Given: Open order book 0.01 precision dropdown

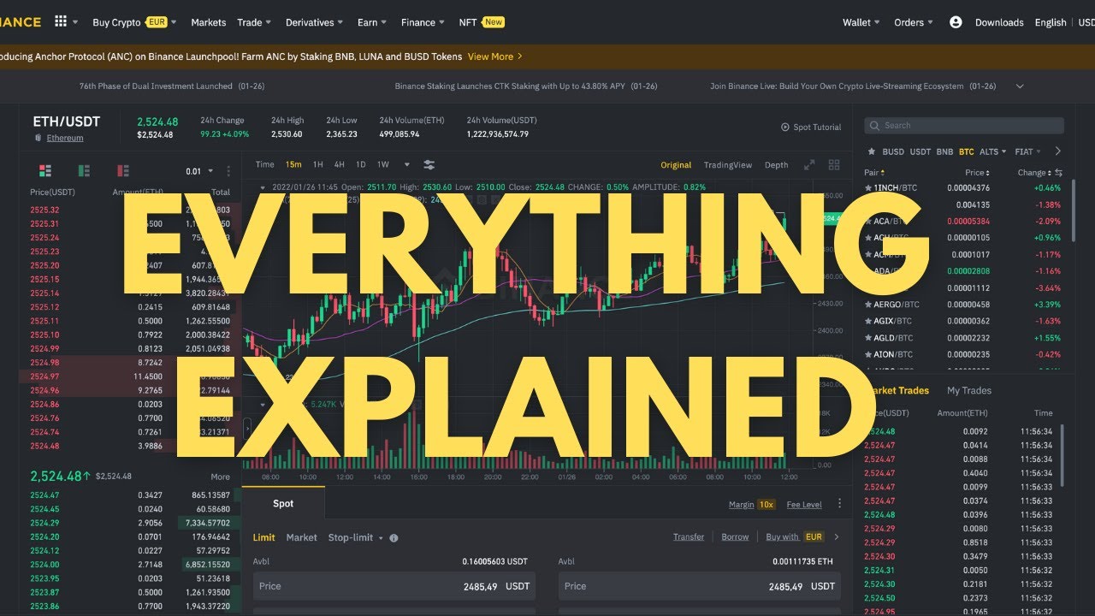Looking at the screenshot, I should click(198, 171).
